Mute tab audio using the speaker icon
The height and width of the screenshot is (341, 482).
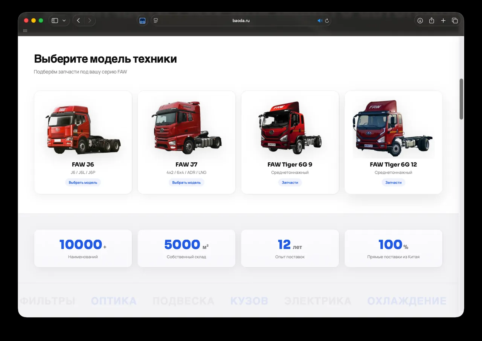tap(320, 21)
